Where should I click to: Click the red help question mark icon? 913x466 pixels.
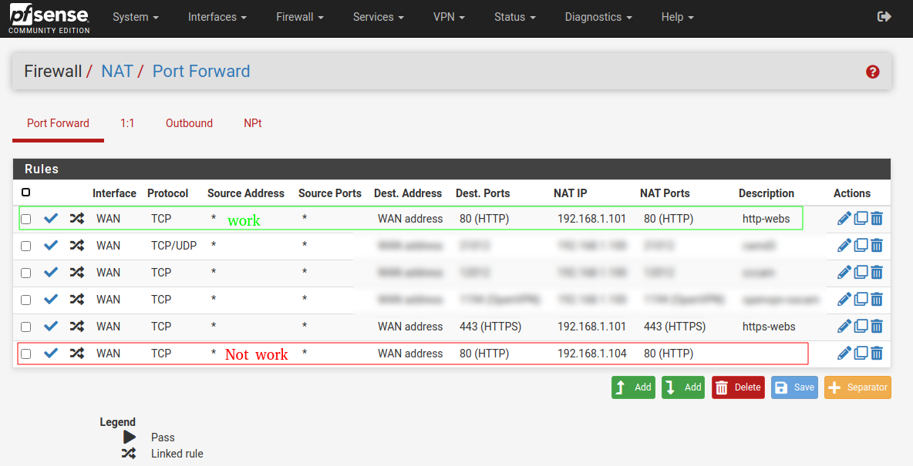click(873, 72)
